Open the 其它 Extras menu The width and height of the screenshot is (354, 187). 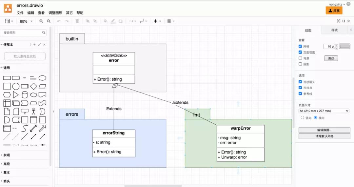(x=69, y=13)
